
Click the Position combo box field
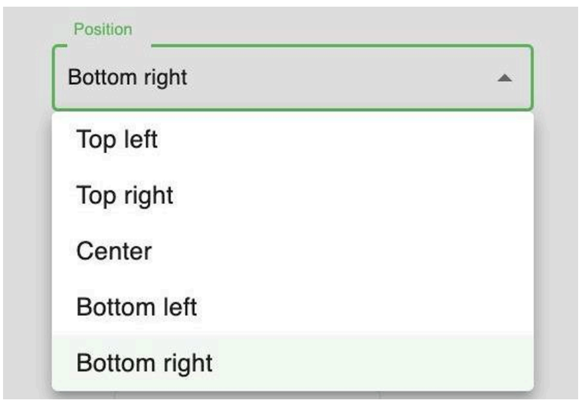click(292, 78)
